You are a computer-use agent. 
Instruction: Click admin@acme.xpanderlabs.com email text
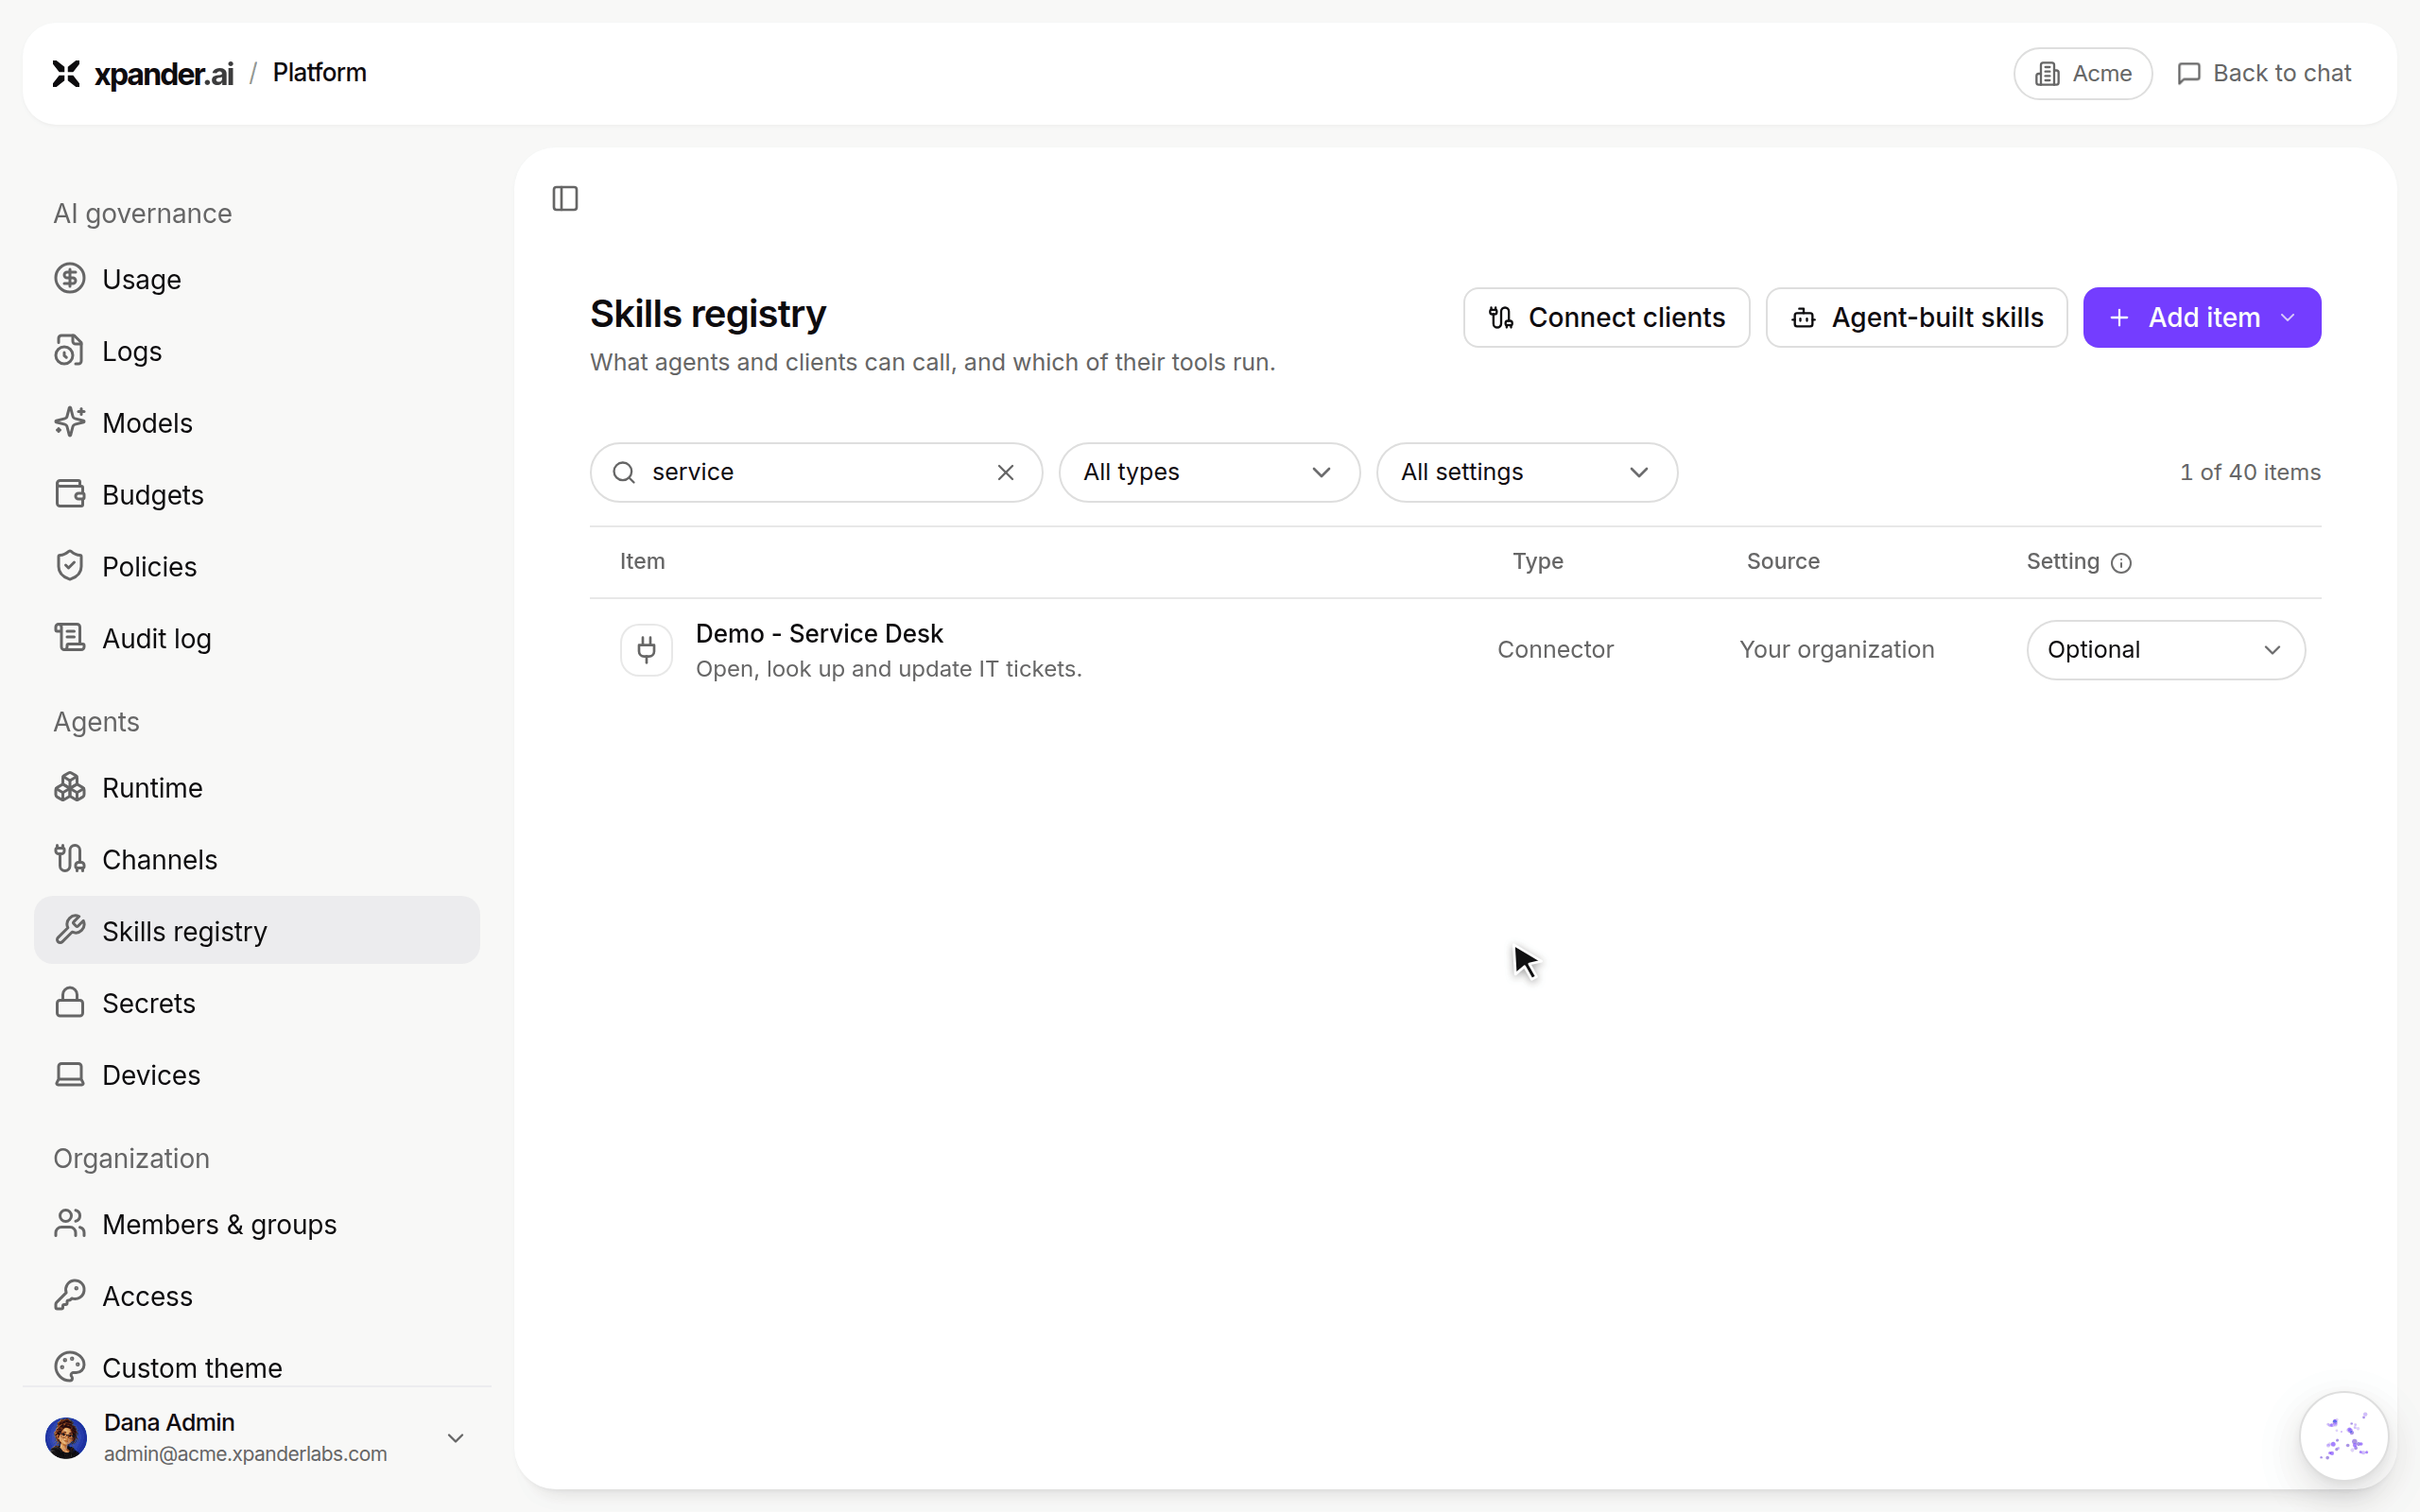(245, 1454)
